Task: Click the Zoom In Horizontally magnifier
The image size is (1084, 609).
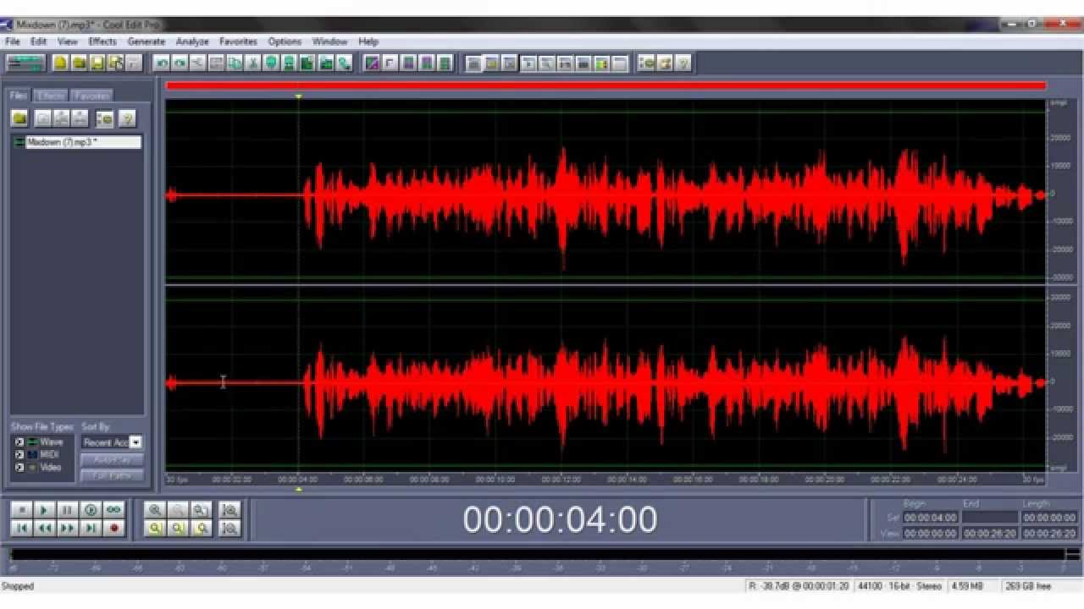Action: [x=155, y=510]
